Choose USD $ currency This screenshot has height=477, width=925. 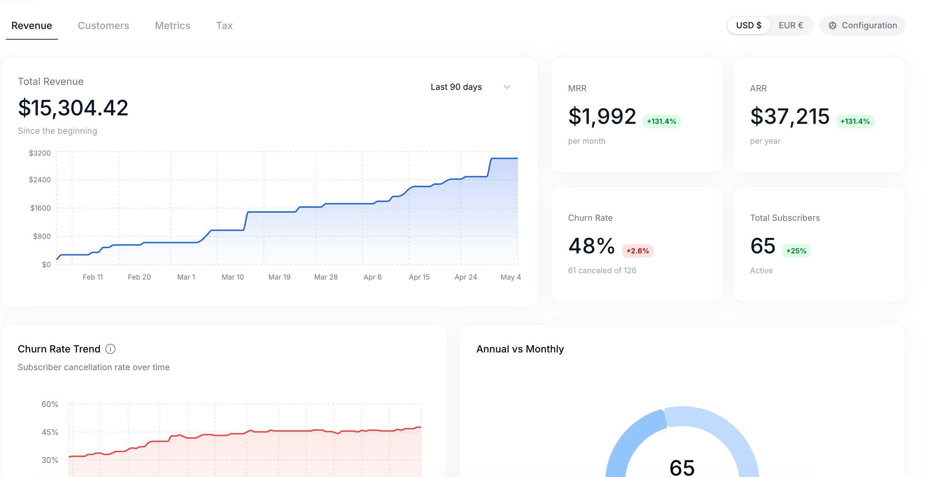749,25
